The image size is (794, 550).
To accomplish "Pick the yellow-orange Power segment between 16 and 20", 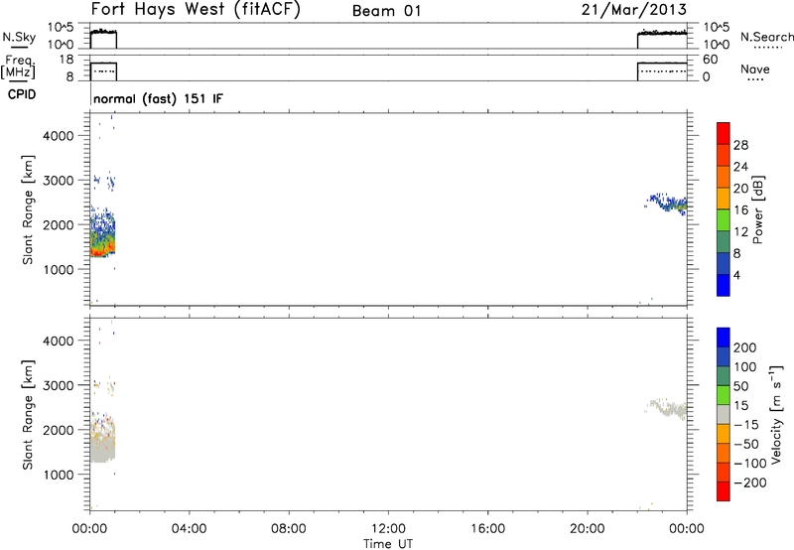I will point(724,199).
